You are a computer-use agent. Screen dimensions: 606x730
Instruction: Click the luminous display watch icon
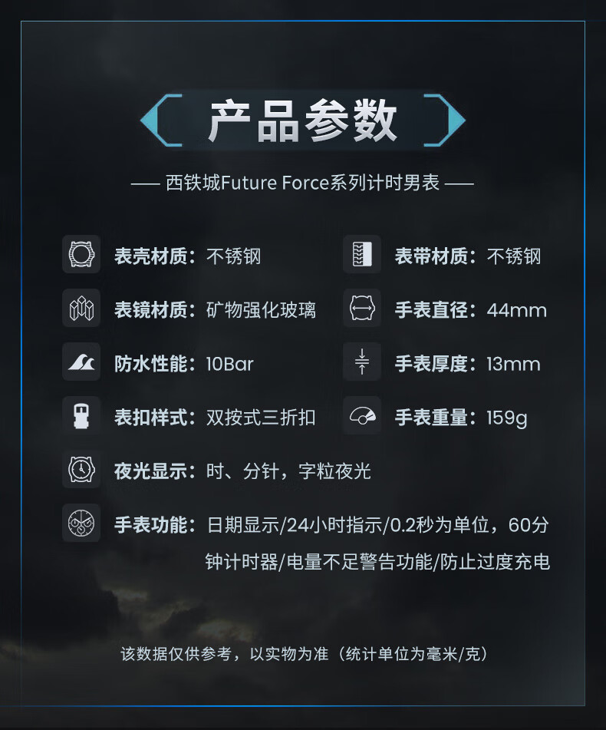[x=81, y=470]
